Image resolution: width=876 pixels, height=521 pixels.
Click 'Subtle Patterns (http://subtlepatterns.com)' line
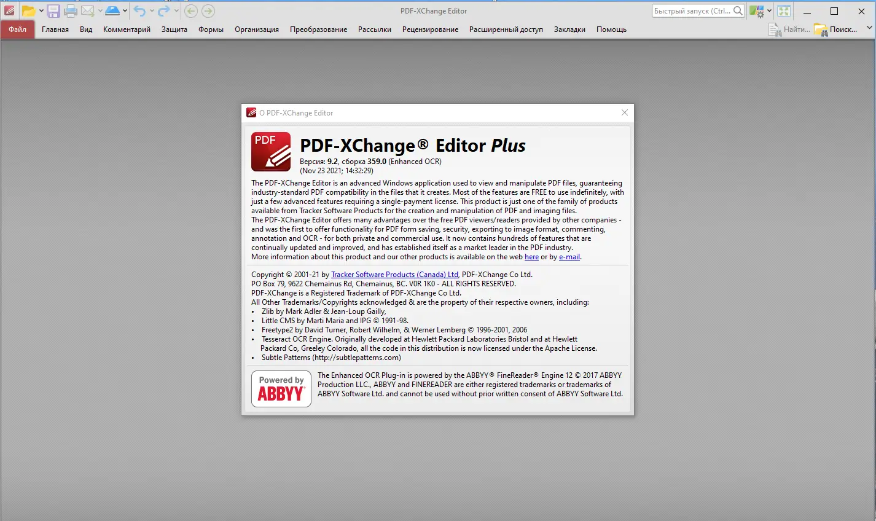331,358
